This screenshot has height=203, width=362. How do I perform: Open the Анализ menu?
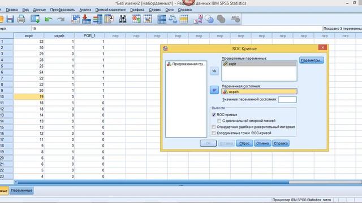pyautogui.click(x=85, y=10)
